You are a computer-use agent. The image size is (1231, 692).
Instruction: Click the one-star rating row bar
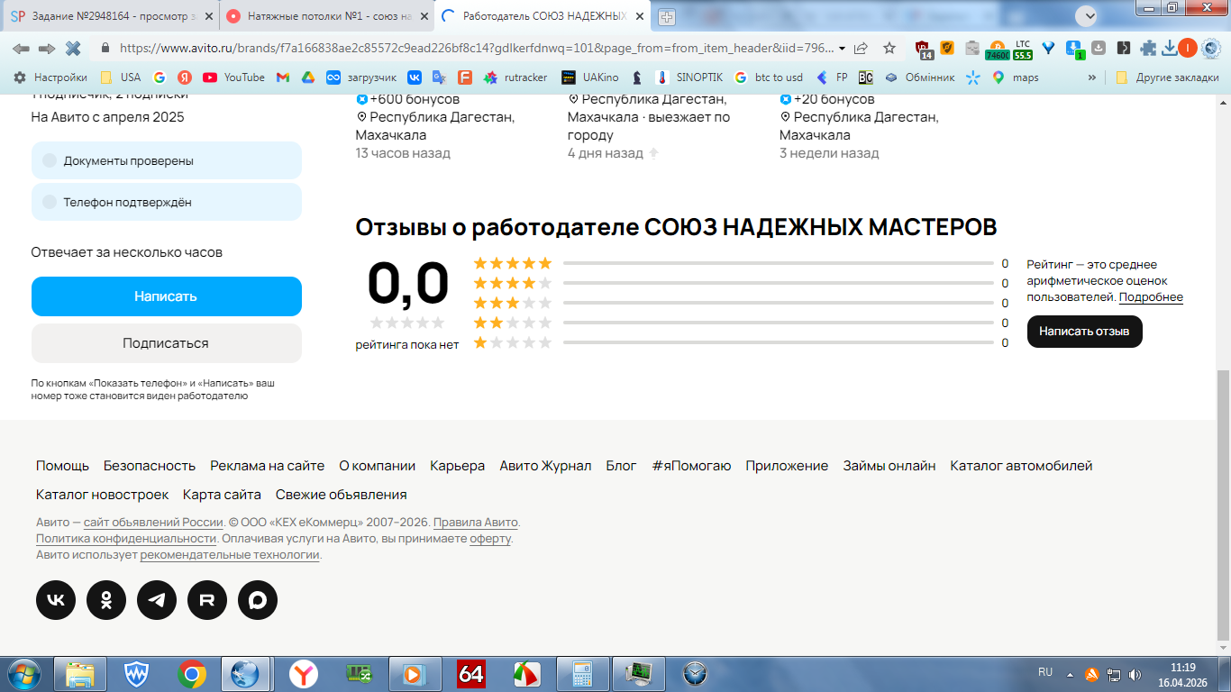[x=779, y=342]
